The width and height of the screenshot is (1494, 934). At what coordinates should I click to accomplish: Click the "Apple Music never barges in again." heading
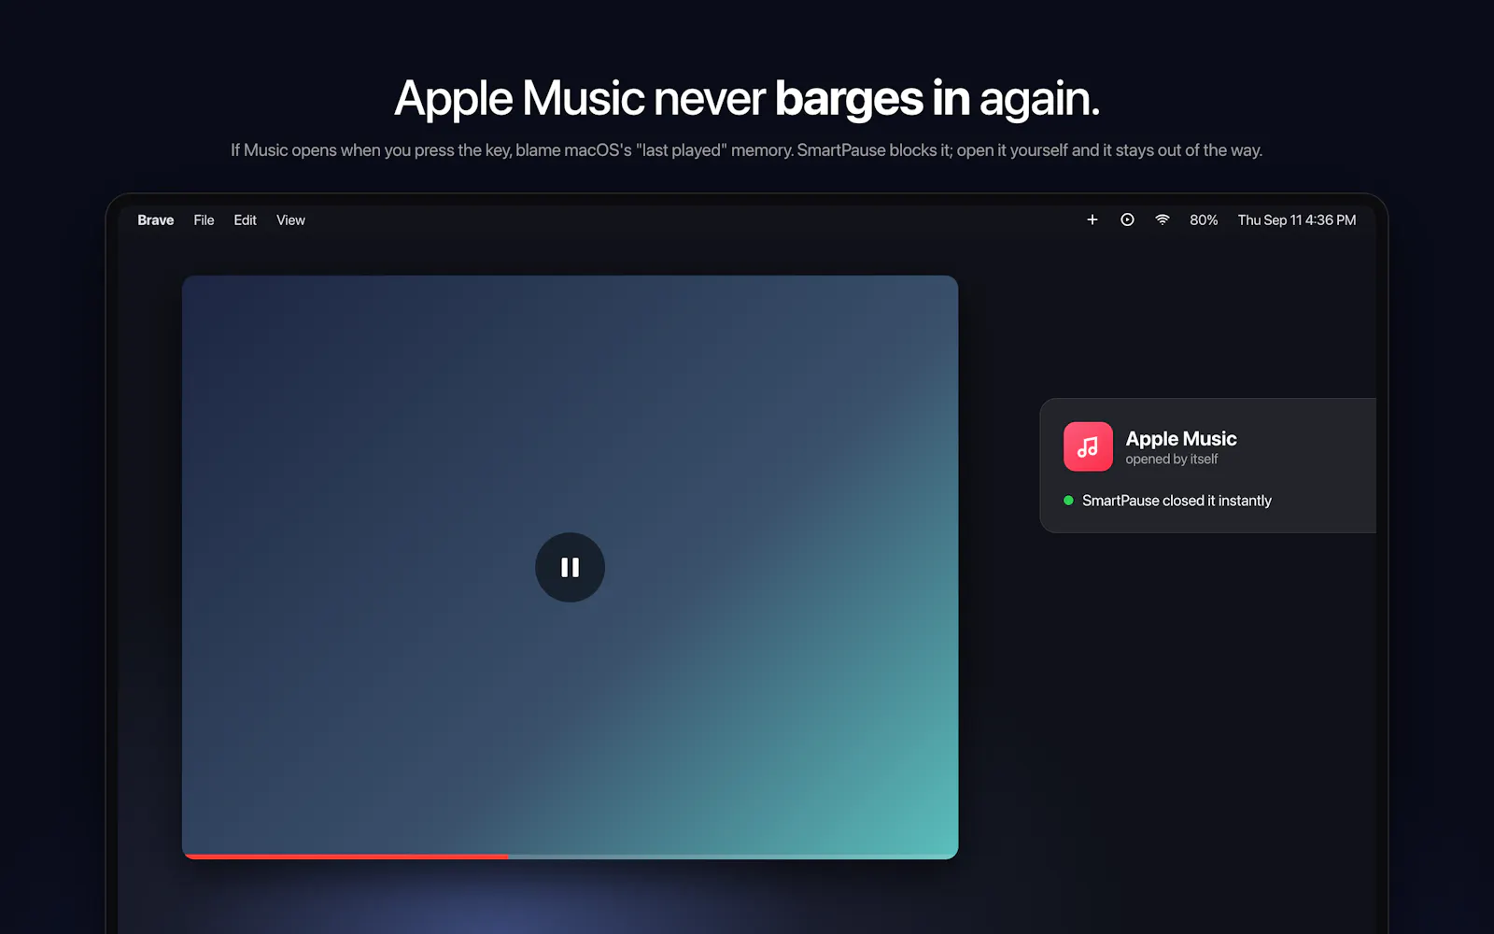point(747,99)
